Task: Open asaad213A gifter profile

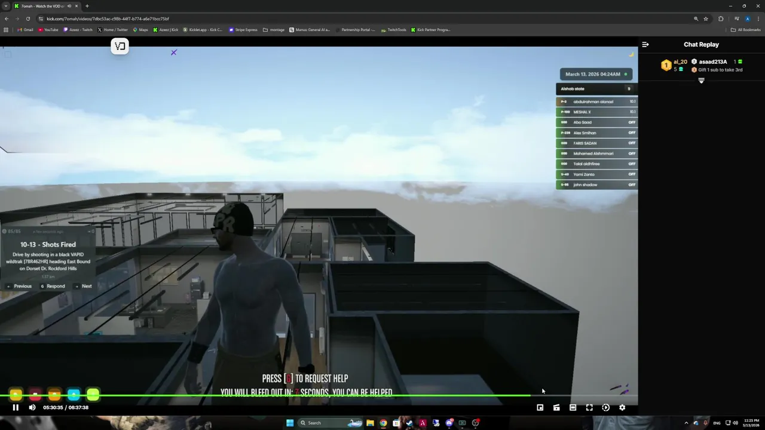Action: pos(712,62)
